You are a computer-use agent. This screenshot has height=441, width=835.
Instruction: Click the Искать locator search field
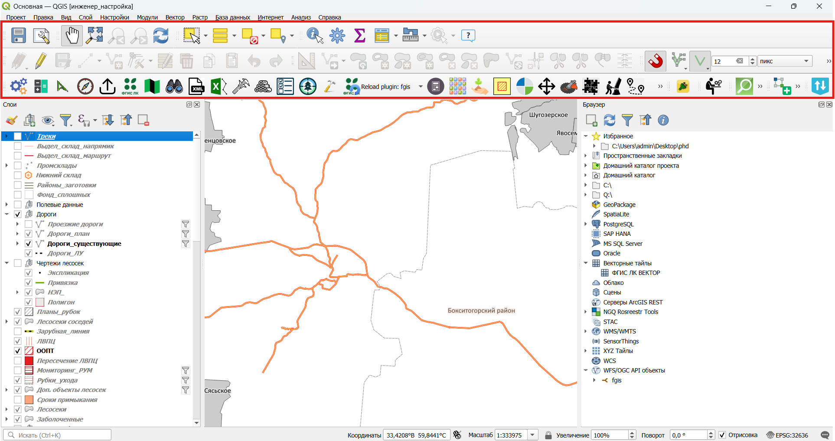click(57, 435)
